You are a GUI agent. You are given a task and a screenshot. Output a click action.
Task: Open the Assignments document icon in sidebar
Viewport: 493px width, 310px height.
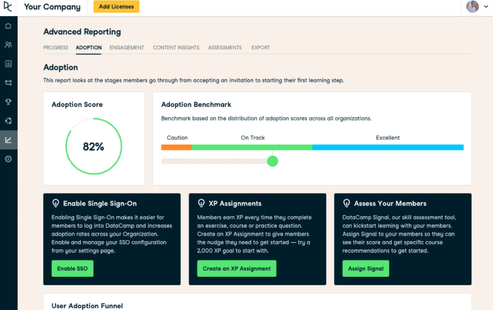coord(9,64)
